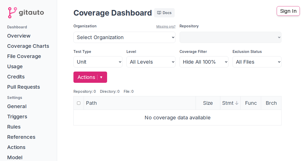Open the Usage page
Viewport: 306px width, 161px height.
click(15, 66)
